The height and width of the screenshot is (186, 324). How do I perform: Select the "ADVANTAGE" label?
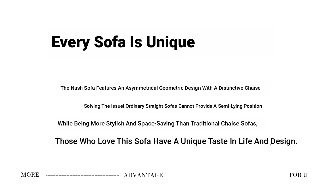click(143, 175)
